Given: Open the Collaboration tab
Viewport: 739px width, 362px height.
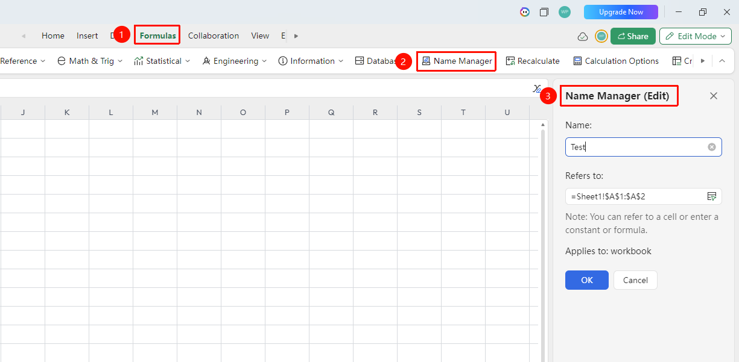Looking at the screenshot, I should [x=214, y=36].
